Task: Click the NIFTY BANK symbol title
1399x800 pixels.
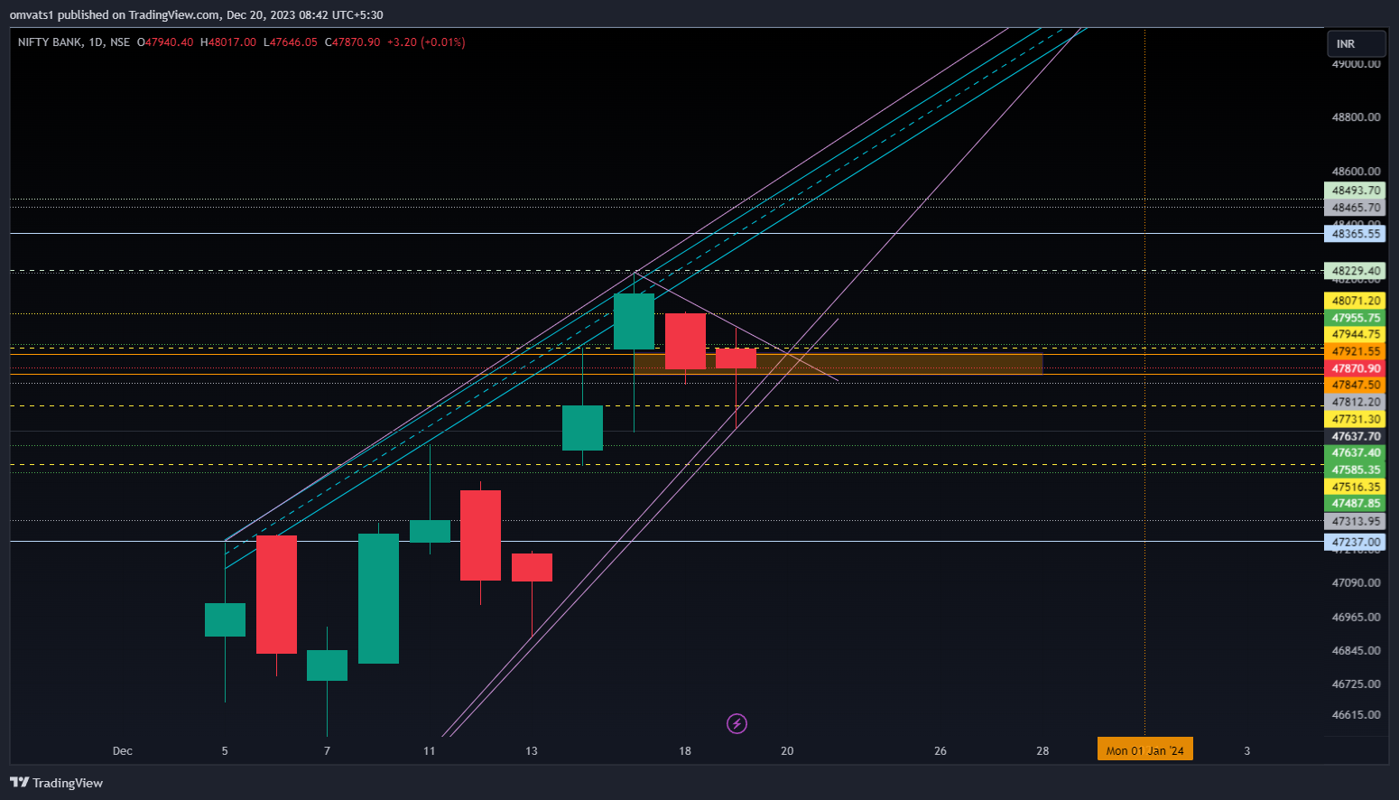Action: [51, 42]
